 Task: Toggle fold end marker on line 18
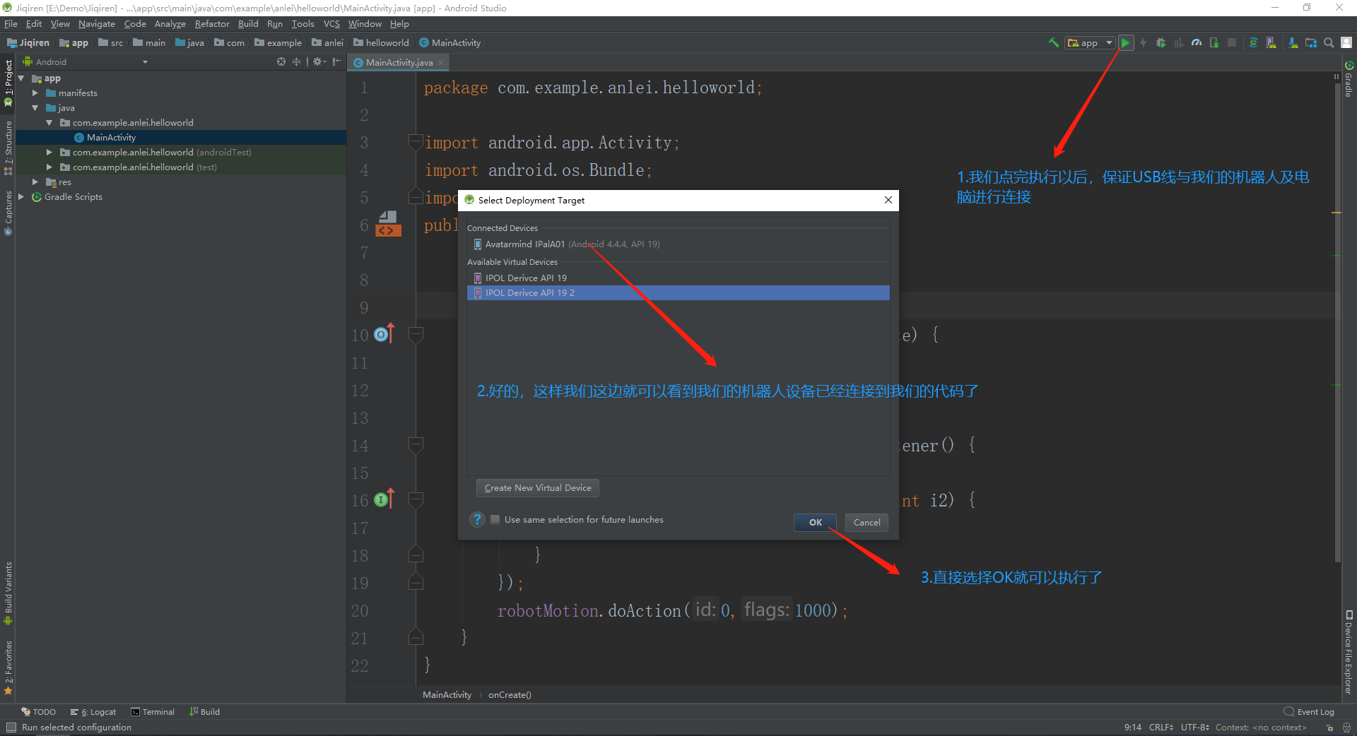pyautogui.click(x=416, y=555)
